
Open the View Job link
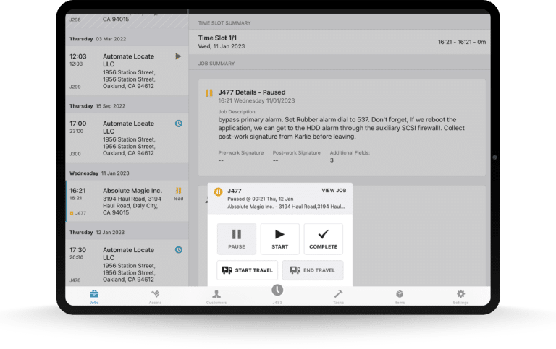point(334,191)
